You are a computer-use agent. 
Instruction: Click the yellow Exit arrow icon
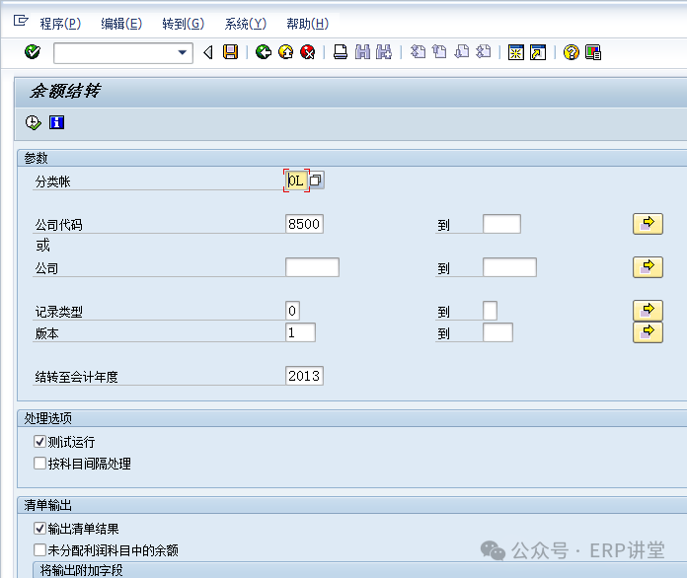click(x=285, y=52)
